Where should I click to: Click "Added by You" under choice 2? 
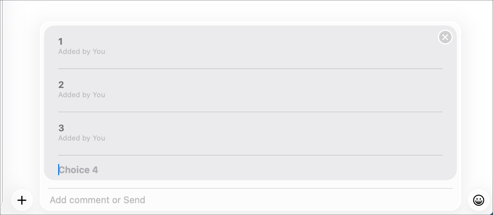82,95
